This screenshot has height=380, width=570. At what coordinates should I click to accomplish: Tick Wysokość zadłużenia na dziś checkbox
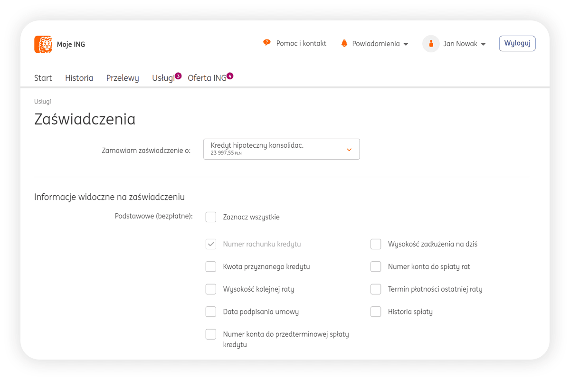(376, 244)
